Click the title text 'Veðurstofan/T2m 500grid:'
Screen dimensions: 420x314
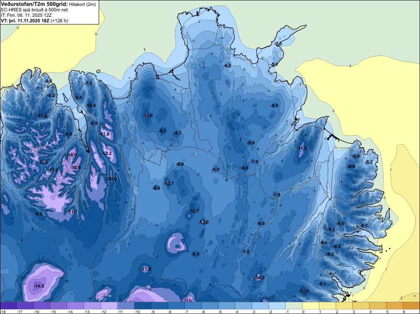(34, 4)
